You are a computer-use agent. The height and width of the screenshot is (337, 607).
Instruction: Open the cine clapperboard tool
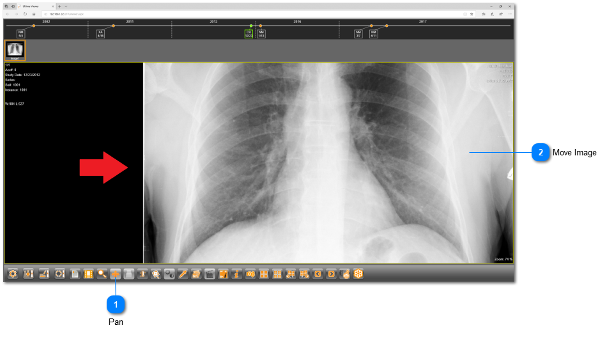210,274
